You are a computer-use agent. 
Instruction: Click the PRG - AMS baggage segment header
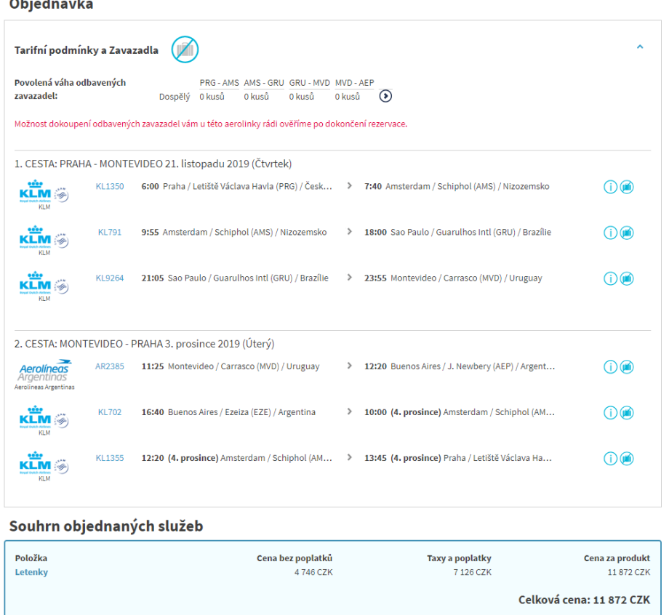click(x=219, y=83)
